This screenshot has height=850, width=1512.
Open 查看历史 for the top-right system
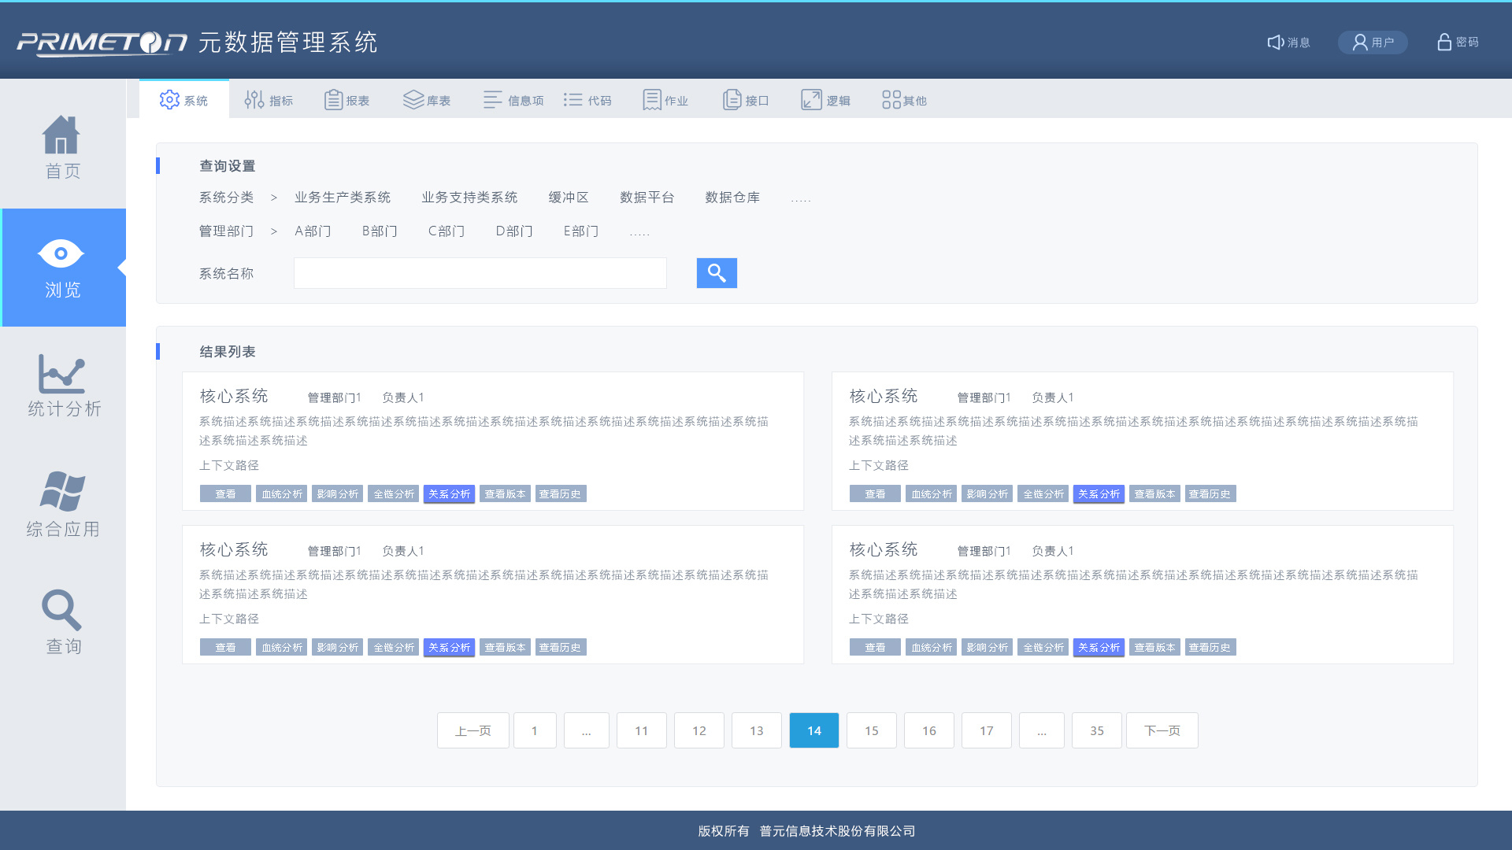pyautogui.click(x=1210, y=493)
